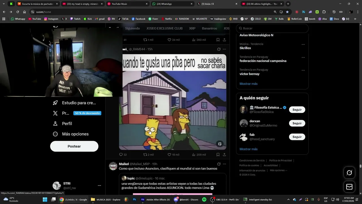Switch to the Bananirou timeline tab
Image resolution: width=362 pixels, height=204 pixels.
pyautogui.click(x=210, y=28)
